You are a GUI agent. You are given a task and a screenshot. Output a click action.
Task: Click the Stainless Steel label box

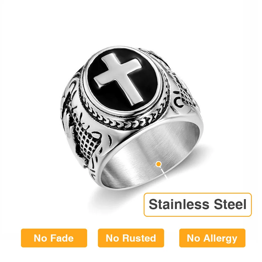coord(198,205)
